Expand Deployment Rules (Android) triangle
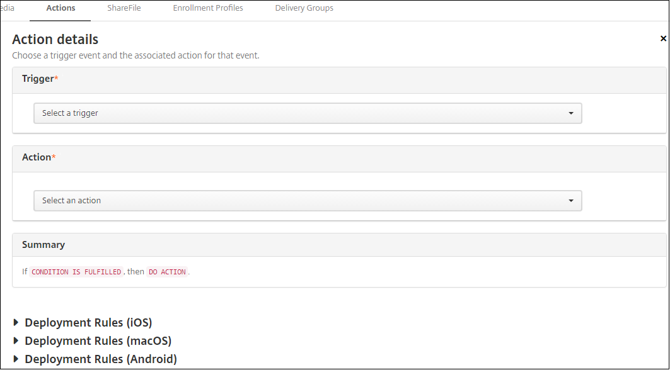670x370 pixels. (x=16, y=359)
